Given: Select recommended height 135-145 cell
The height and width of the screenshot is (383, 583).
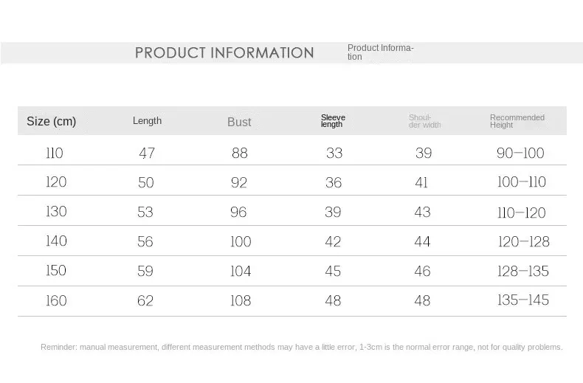Looking at the screenshot, I should click(523, 300).
